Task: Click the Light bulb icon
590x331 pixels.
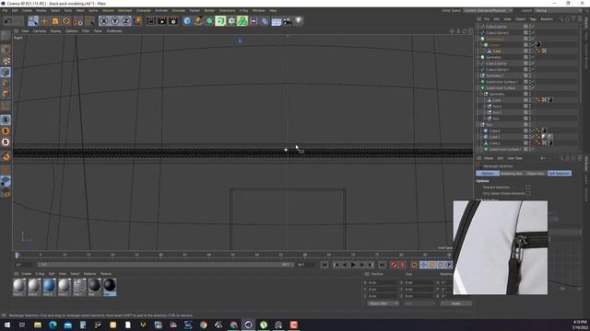Action: tap(299, 21)
